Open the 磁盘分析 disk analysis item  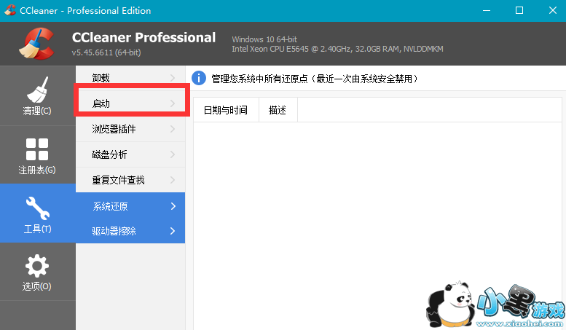coord(130,154)
